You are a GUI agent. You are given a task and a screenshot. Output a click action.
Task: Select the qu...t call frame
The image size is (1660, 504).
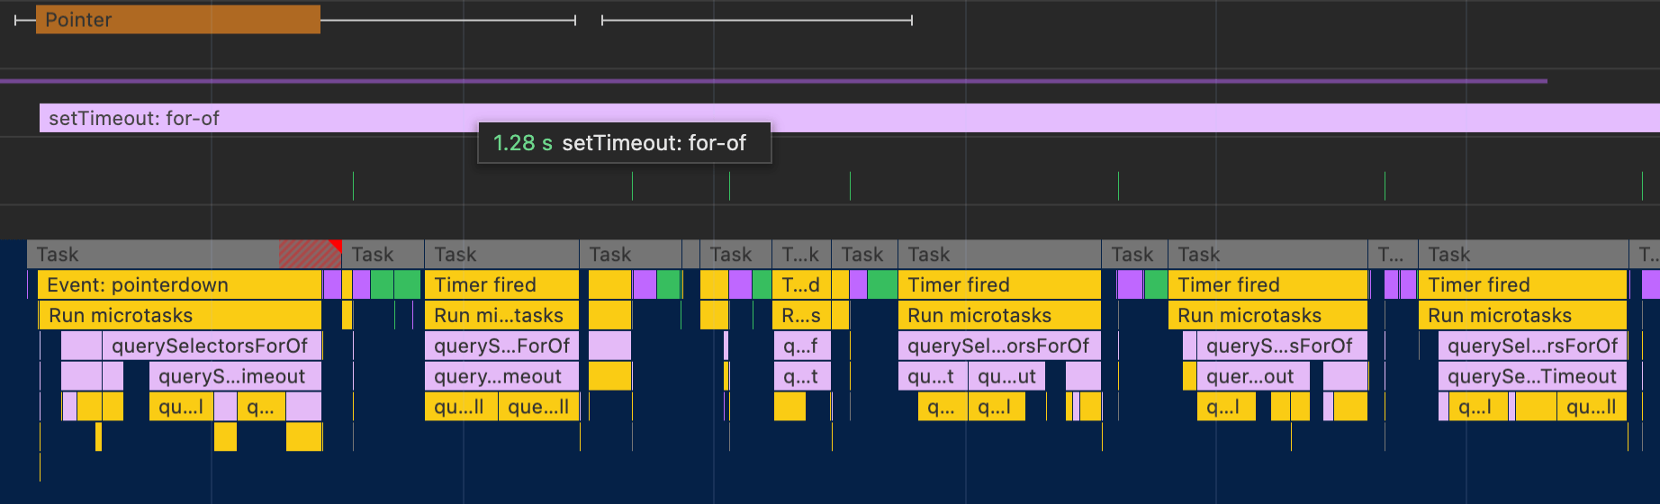pyautogui.click(x=933, y=377)
